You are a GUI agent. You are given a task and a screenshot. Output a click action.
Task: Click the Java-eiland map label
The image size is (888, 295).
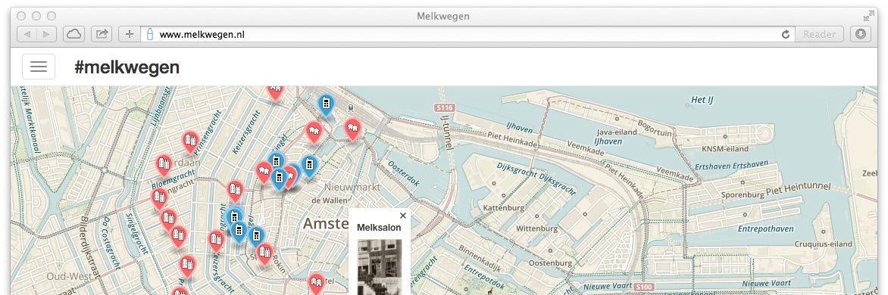[x=617, y=132]
